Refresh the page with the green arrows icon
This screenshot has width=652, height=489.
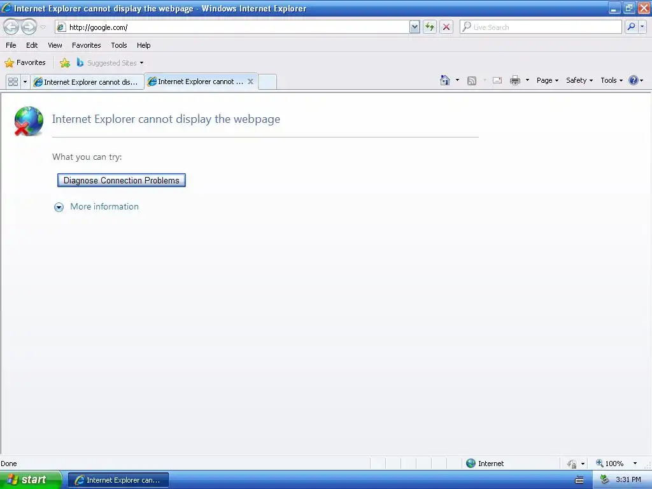tap(430, 27)
